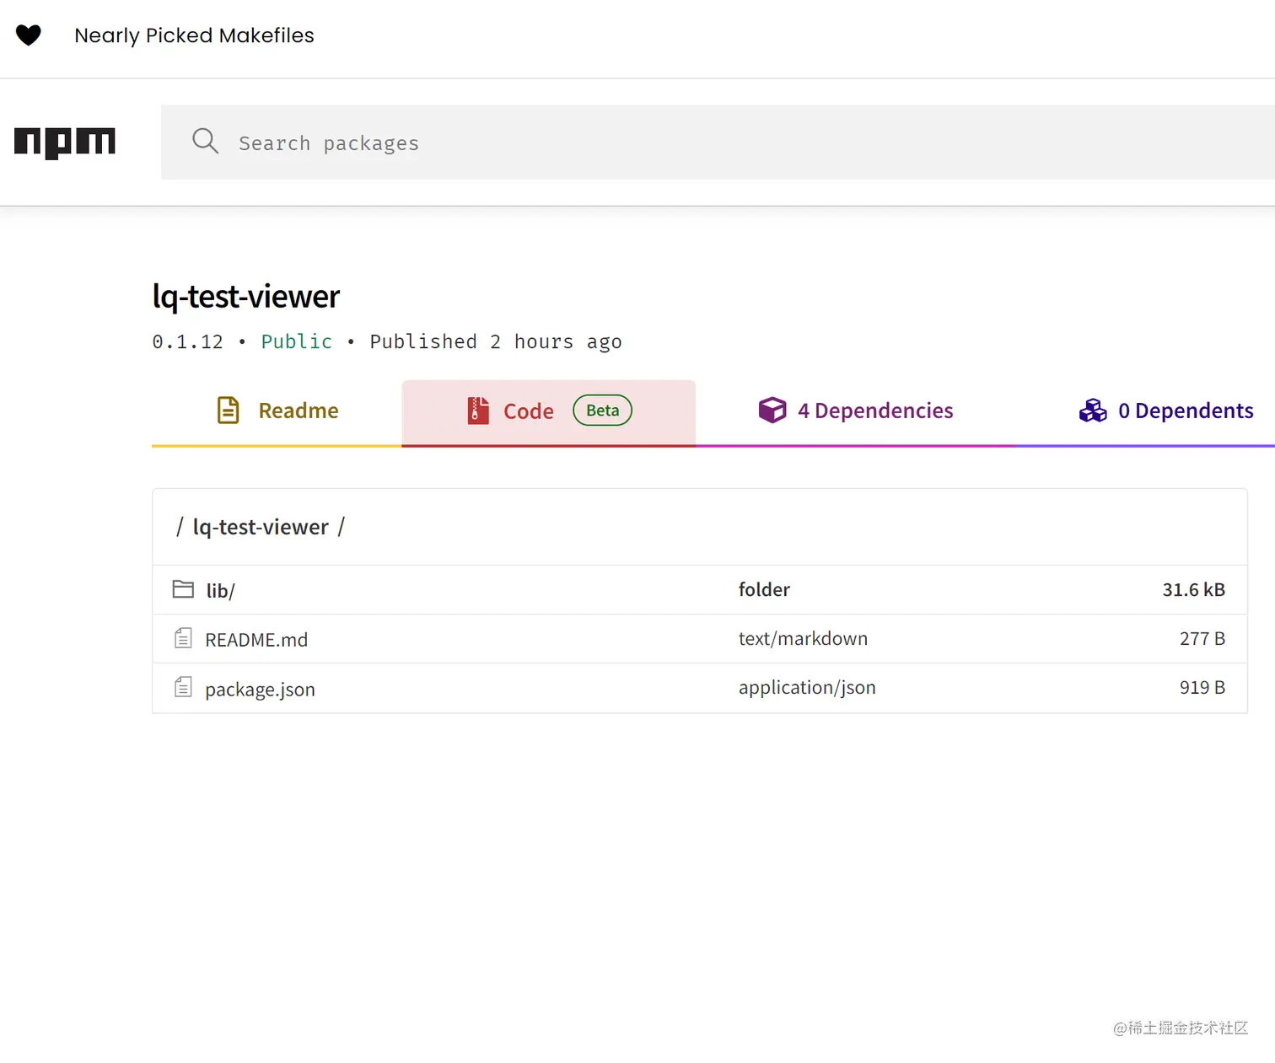
Task: Click the Nearly Picked Makefiles text
Action: tap(194, 35)
